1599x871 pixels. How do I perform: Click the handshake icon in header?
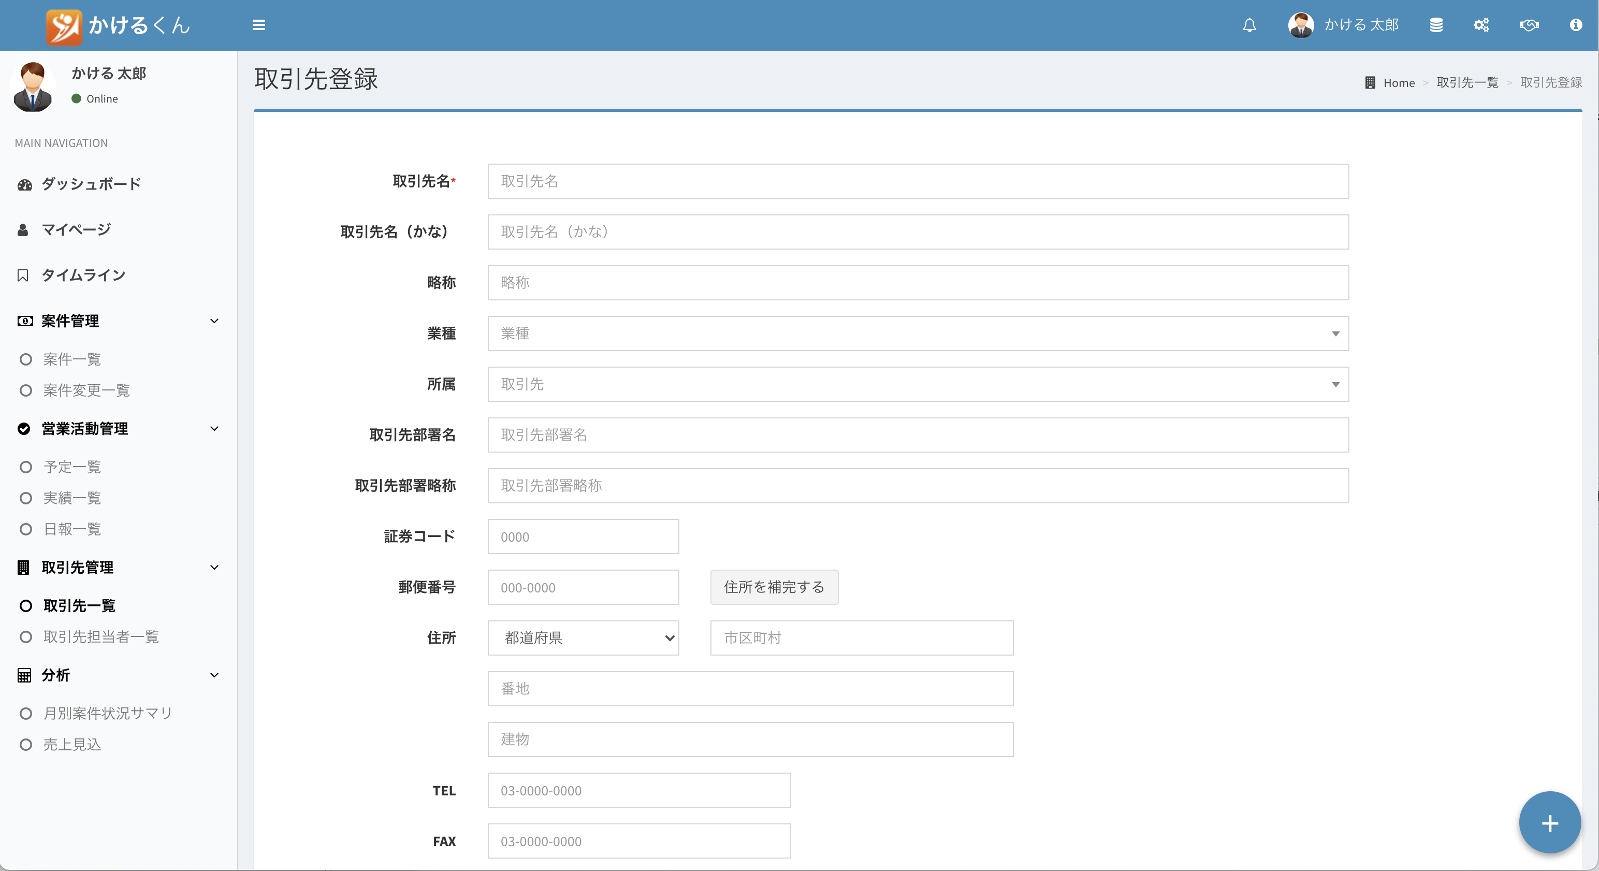click(x=1530, y=25)
